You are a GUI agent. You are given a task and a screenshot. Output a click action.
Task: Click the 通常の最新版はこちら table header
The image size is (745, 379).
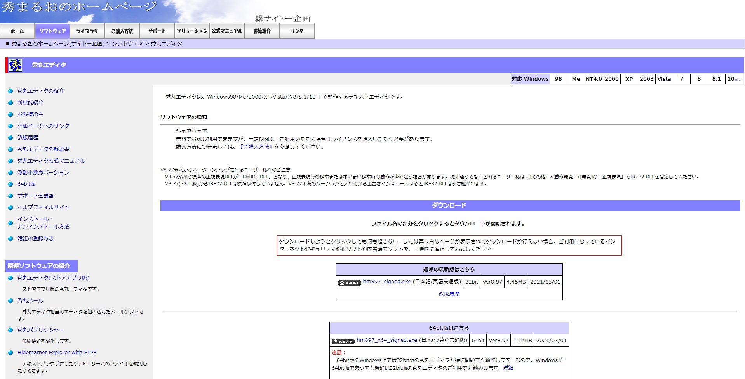(x=449, y=270)
